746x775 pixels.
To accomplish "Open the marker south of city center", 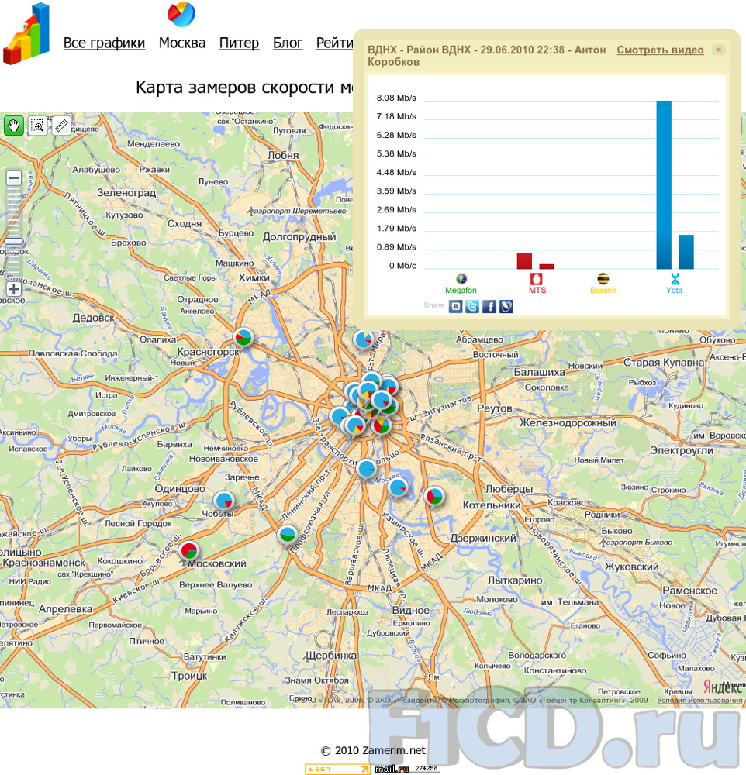I will 367,469.
